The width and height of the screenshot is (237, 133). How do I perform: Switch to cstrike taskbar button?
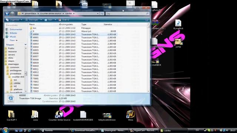coord(173,130)
